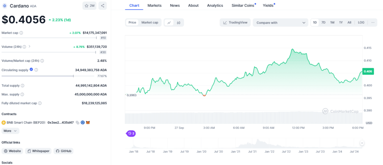Click the $351,139,720 volume value
The height and width of the screenshot is (165, 383).
[x=97, y=47]
